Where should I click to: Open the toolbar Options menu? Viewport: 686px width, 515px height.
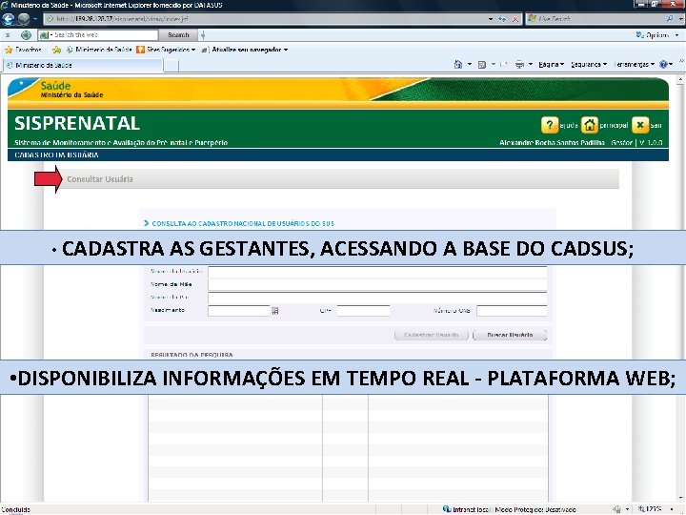[657, 34]
